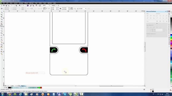
Task: Select the Zoom tool in toolbox
Action: [1, 19]
